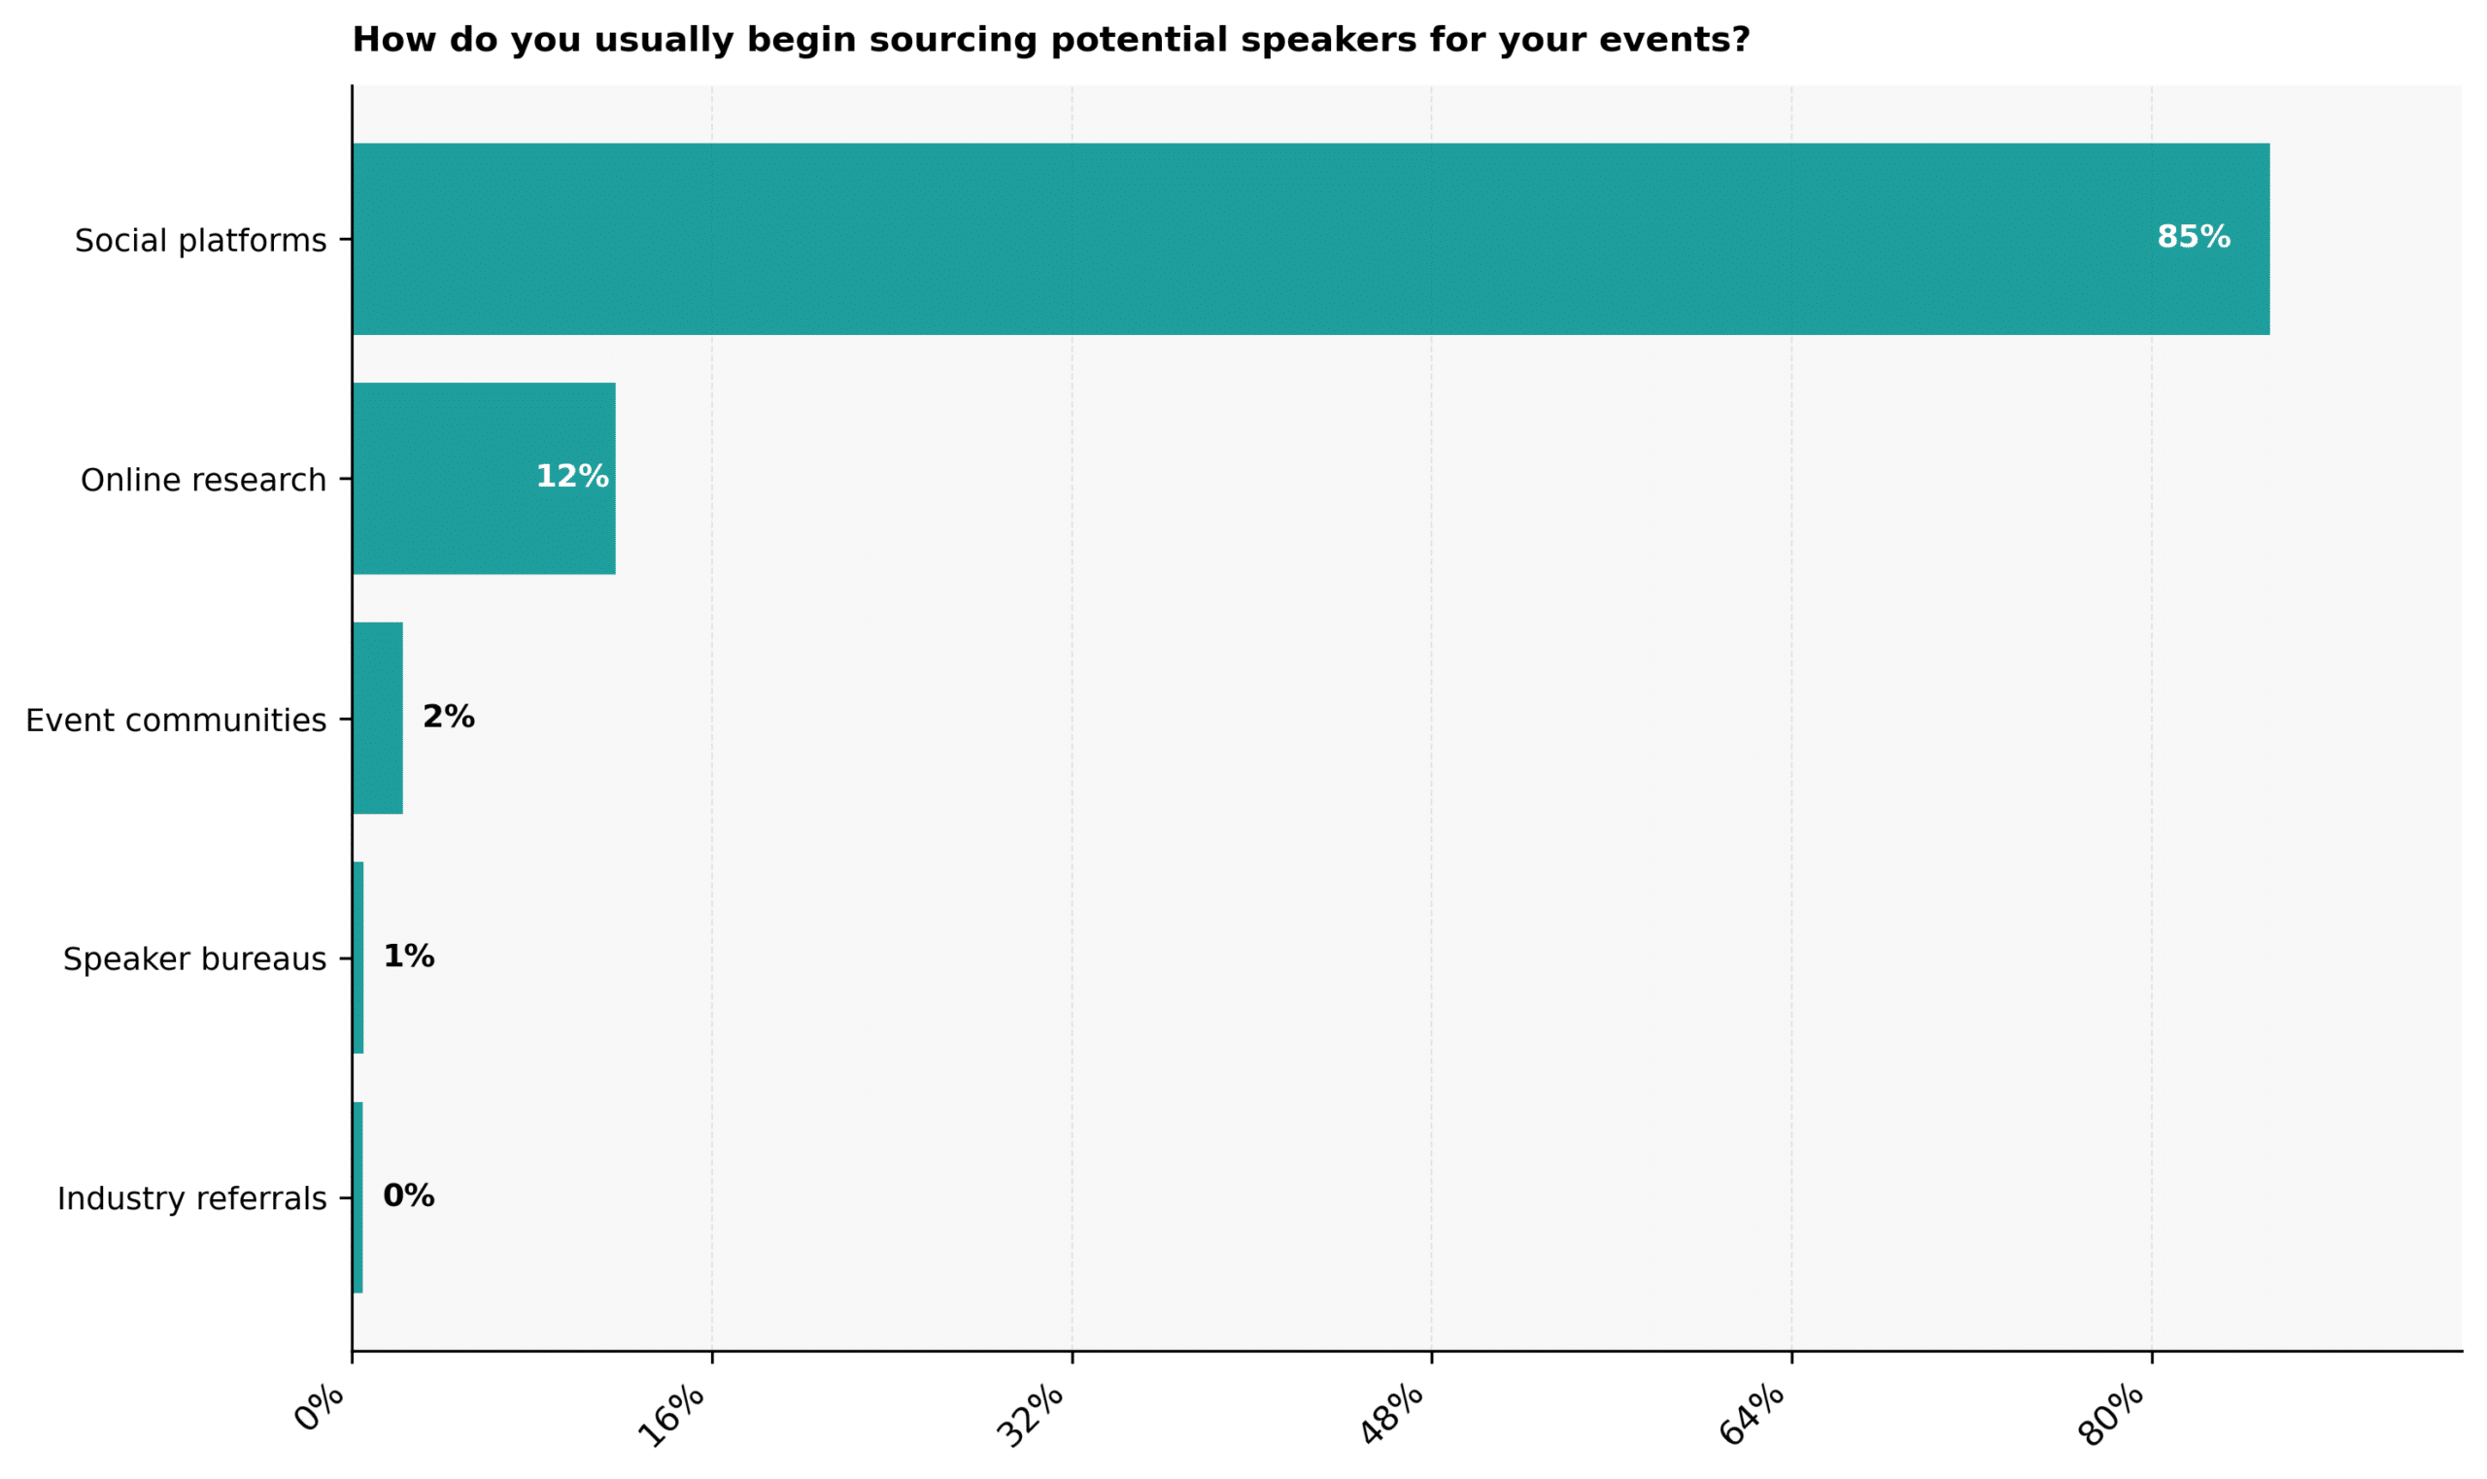
Task: Click the 1% value label
Action: click(409, 956)
